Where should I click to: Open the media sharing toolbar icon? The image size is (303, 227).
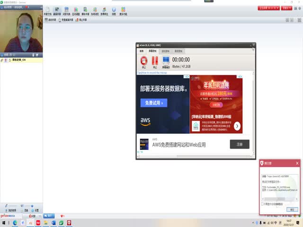coord(85,11)
